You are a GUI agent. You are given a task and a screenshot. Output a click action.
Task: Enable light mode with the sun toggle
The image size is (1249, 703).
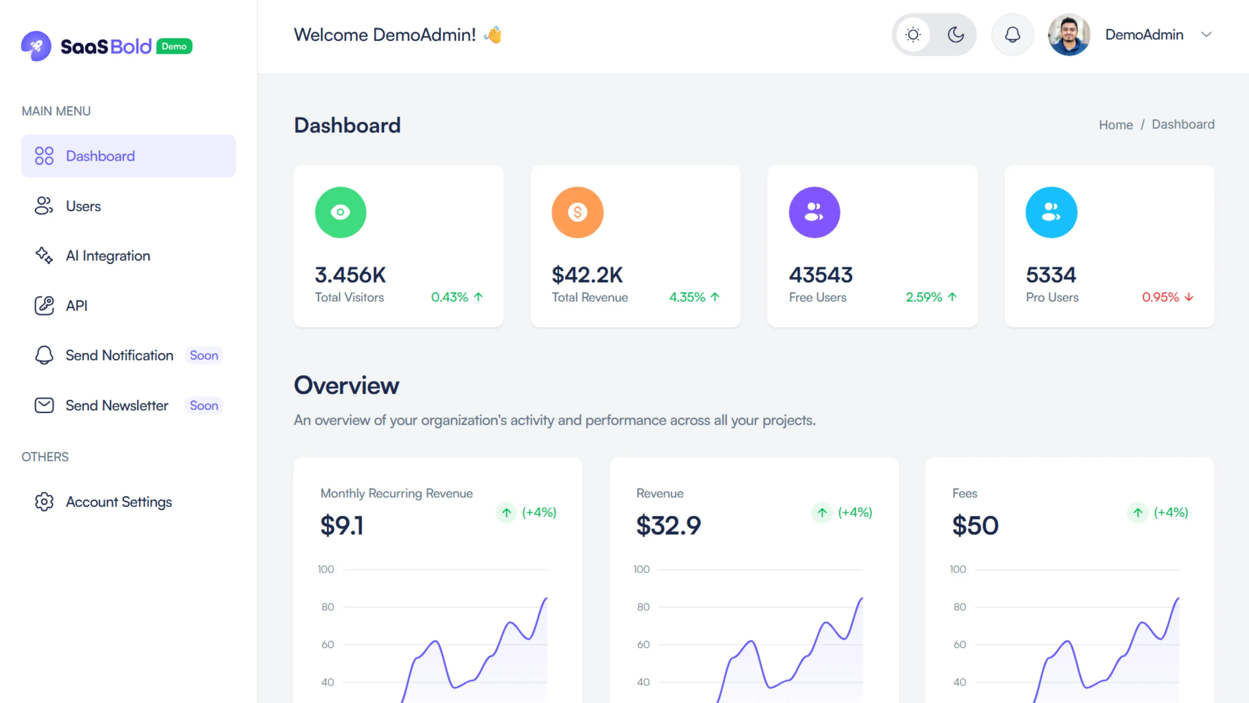pyautogui.click(x=913, y=34)
